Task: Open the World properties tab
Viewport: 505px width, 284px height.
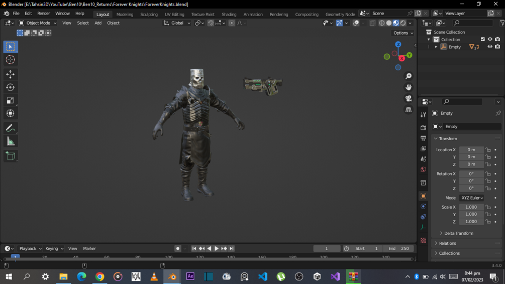Action: pyautogui.click(x=423, y=169)
